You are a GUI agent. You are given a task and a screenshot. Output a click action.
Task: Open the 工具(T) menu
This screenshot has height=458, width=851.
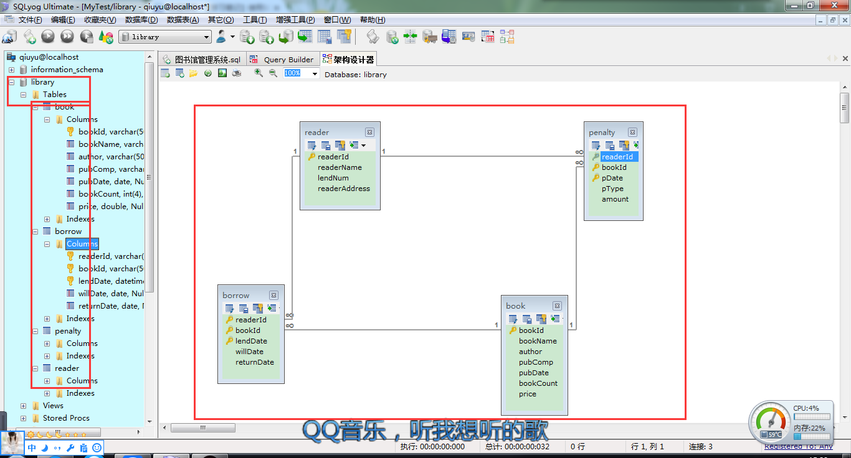255,20
